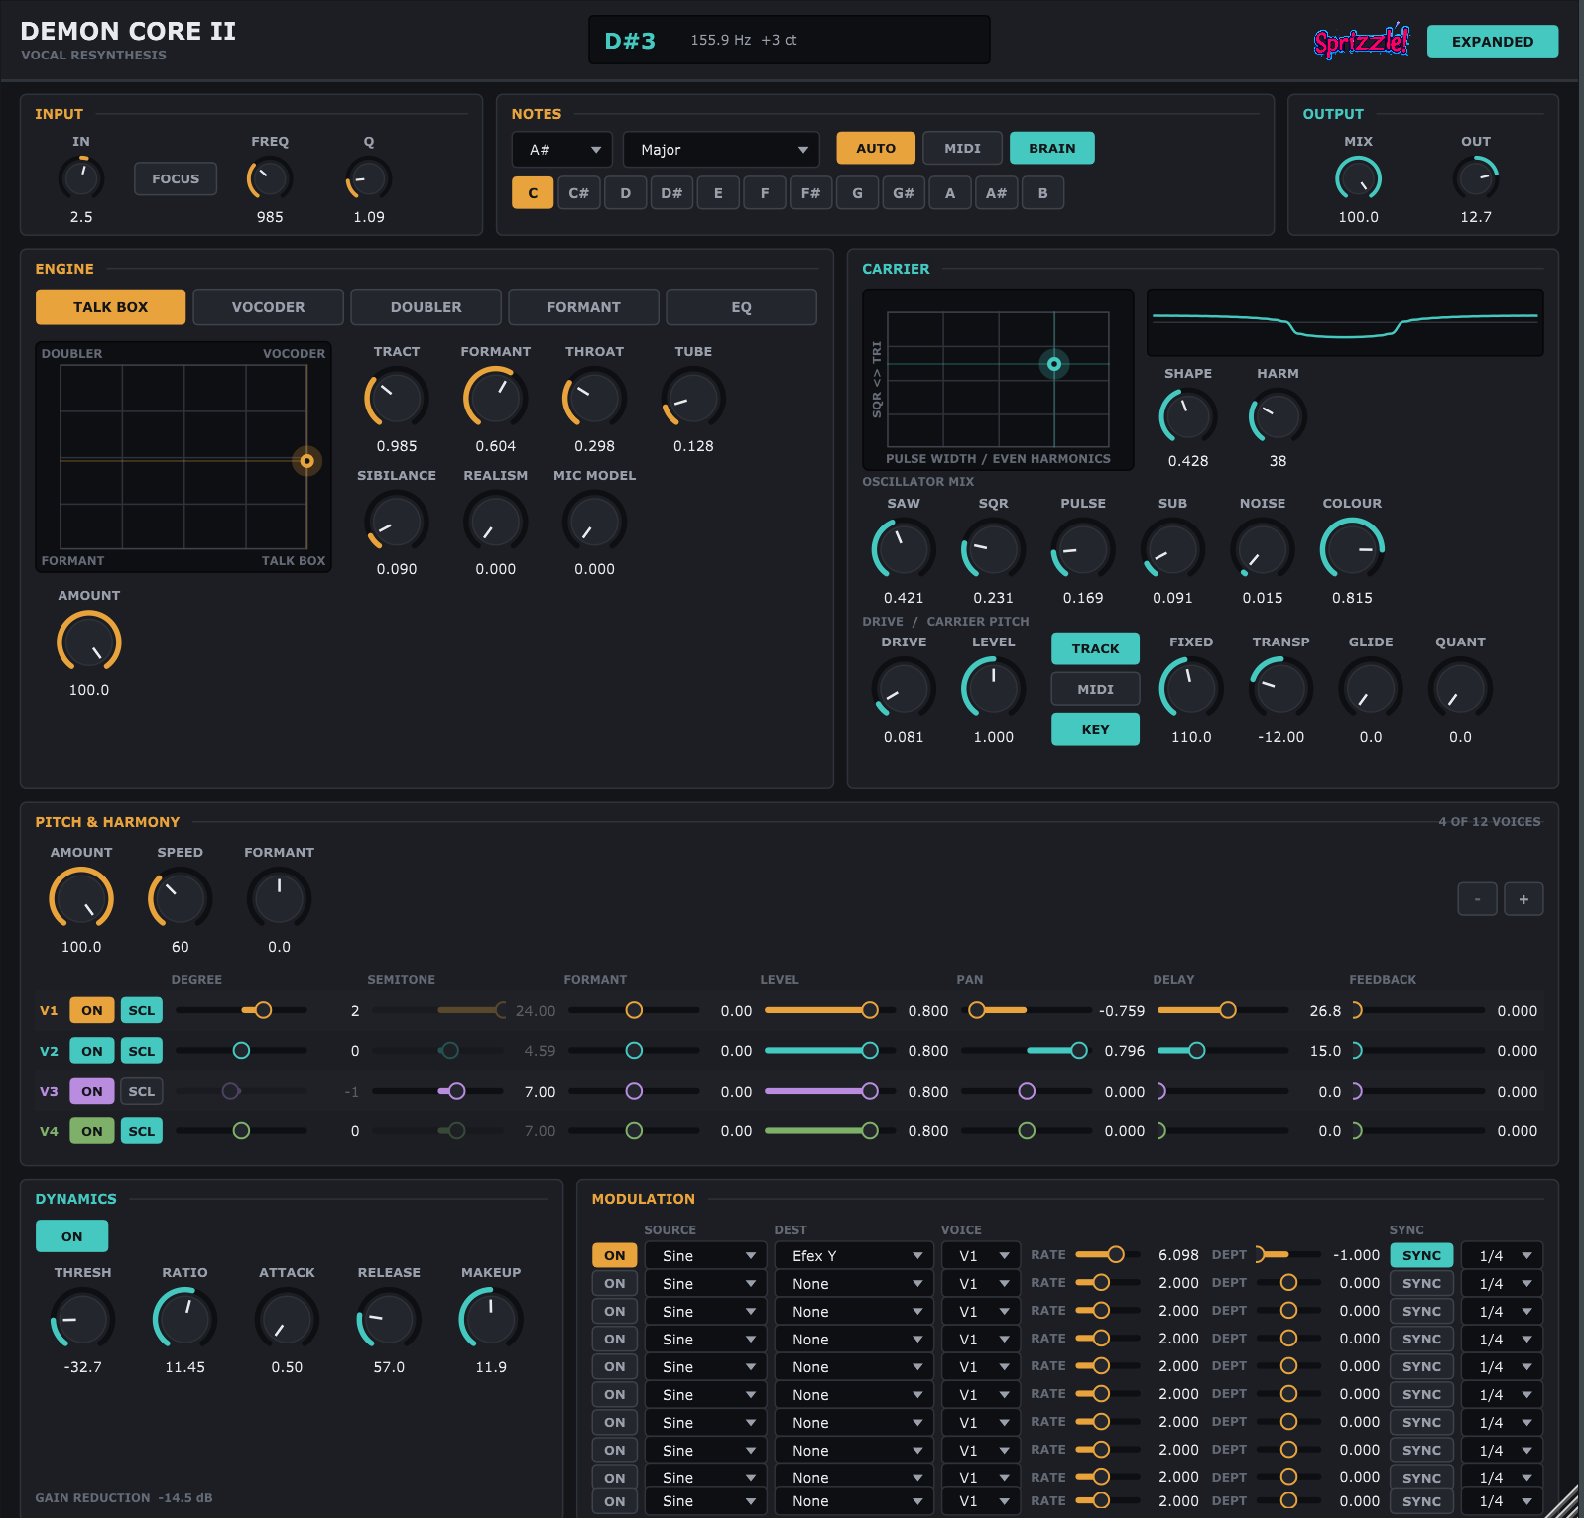Click the engine AMOUNT knob
Viewport: 1584px width, 1518px height.
89,642
